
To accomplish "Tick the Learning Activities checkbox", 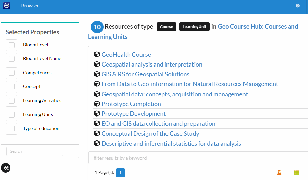I will (x=11, y=101).
